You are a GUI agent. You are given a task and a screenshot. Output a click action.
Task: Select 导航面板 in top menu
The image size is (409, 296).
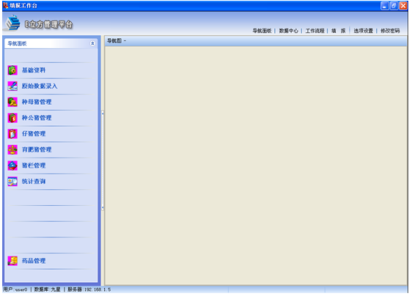coord(262,31)
